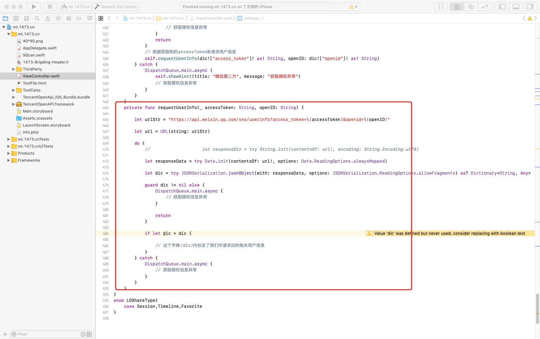Click line number 495 in the gutter
The height and width of the screenshot is (339, 540).
[x=105, y=300]
